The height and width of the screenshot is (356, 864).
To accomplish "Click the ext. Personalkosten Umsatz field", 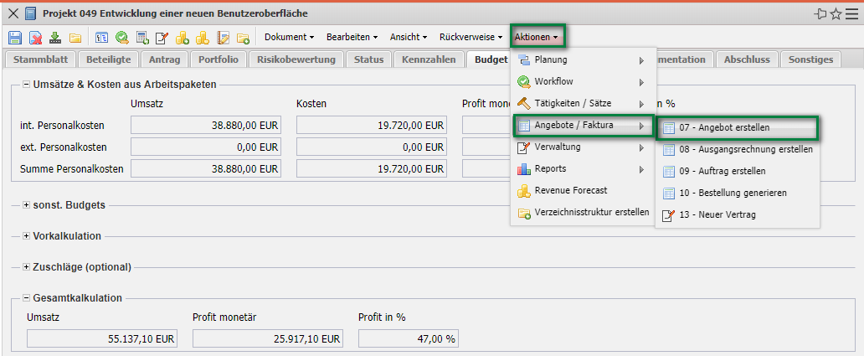I will (206, 147).
